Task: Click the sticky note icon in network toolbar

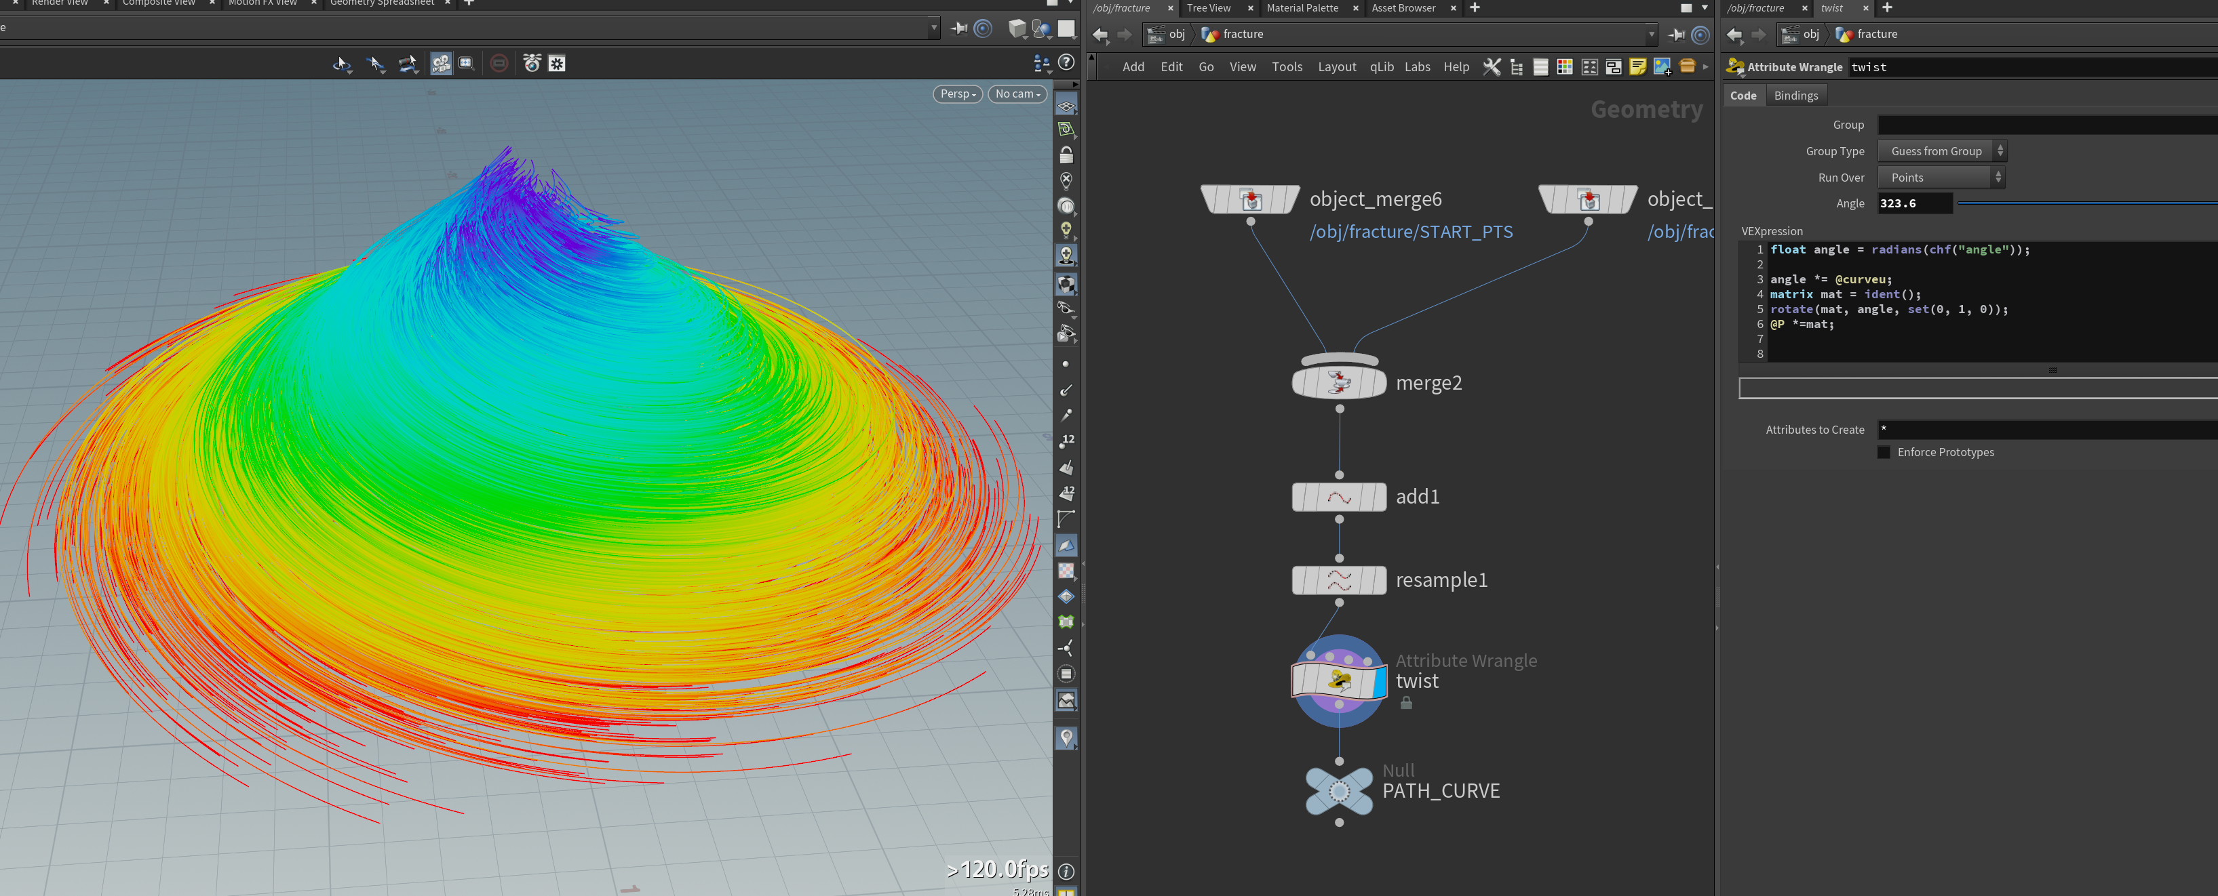Action: pyautogui.click(x=1637, y=66)
